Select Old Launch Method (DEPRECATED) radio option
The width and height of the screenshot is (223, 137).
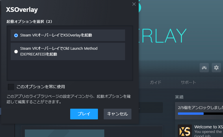(16, 51)
